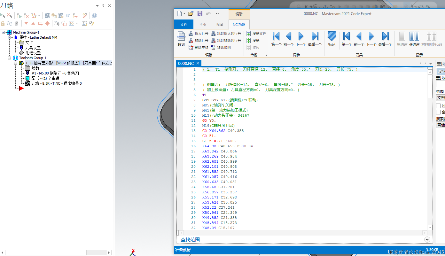Click the 转到 (Go to) ribbon icon
Screen dimensions: 445x256
click(x=181, y=39)
